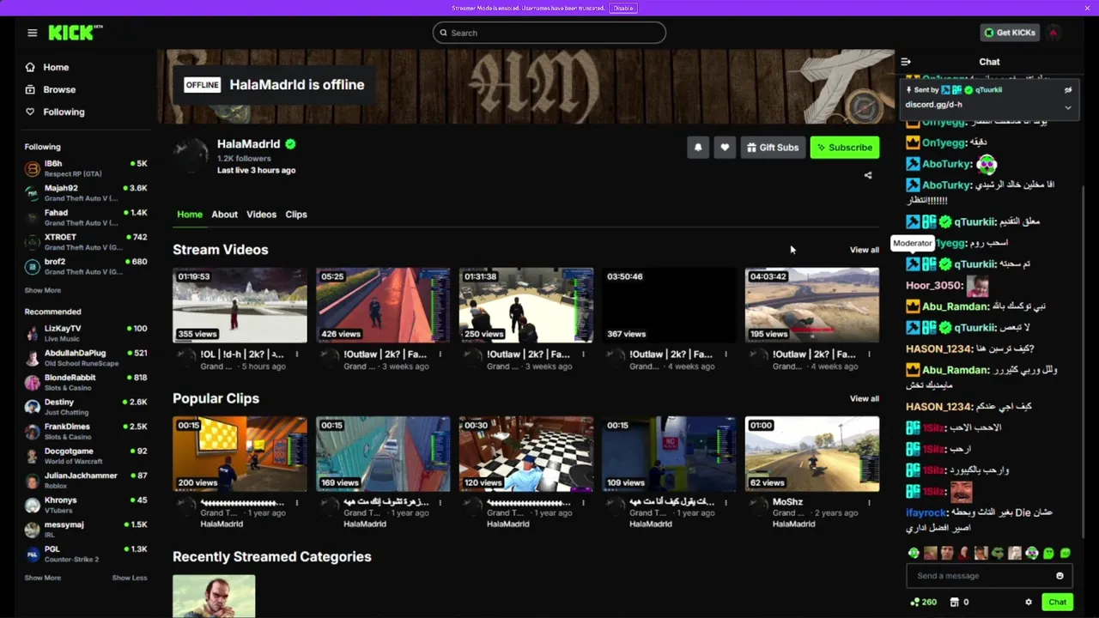
Task: Open chat settings gear
Action: click(x=1029, y=602)
